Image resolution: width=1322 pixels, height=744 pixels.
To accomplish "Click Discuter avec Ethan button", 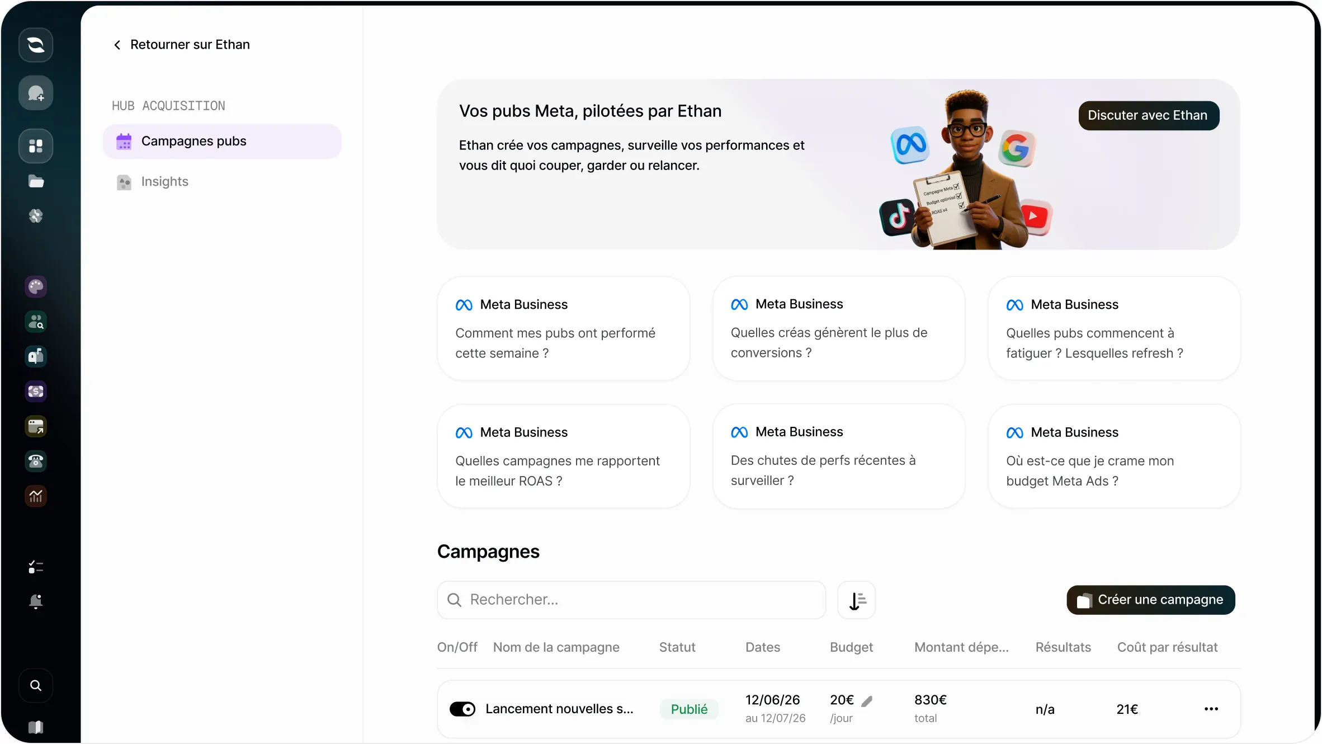I will click(1149, 115).
